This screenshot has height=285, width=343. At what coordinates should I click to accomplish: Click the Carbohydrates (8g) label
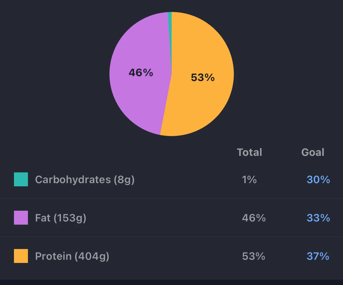[x=85, y=180]
